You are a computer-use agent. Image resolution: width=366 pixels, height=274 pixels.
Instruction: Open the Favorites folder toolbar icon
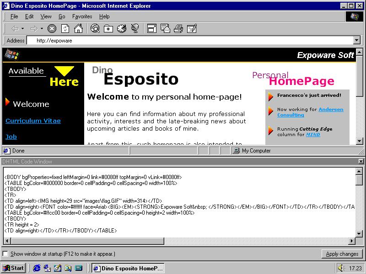(x=108, y=29)
